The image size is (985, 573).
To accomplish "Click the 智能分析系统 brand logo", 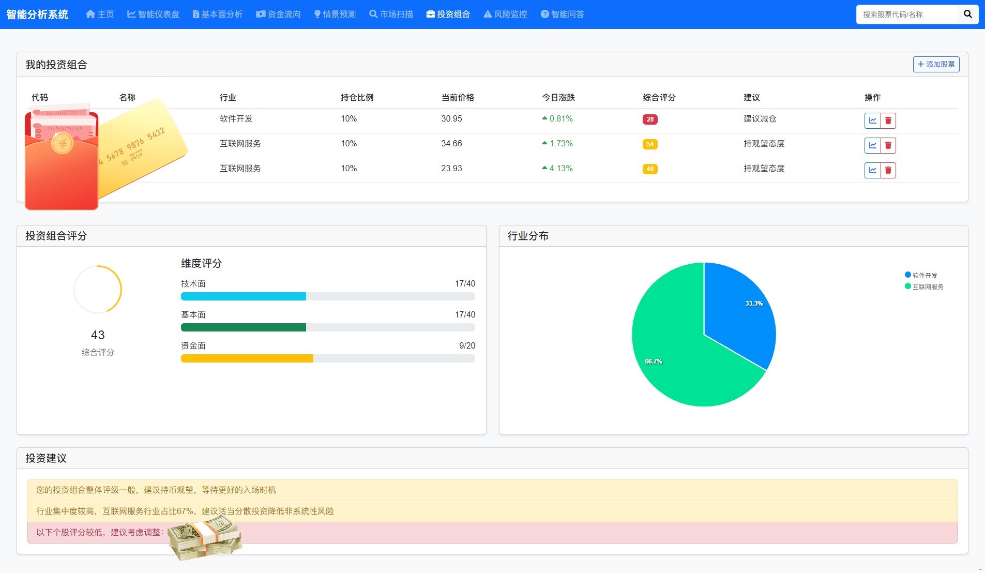I will pyautogui.click(x=37, y=14).
